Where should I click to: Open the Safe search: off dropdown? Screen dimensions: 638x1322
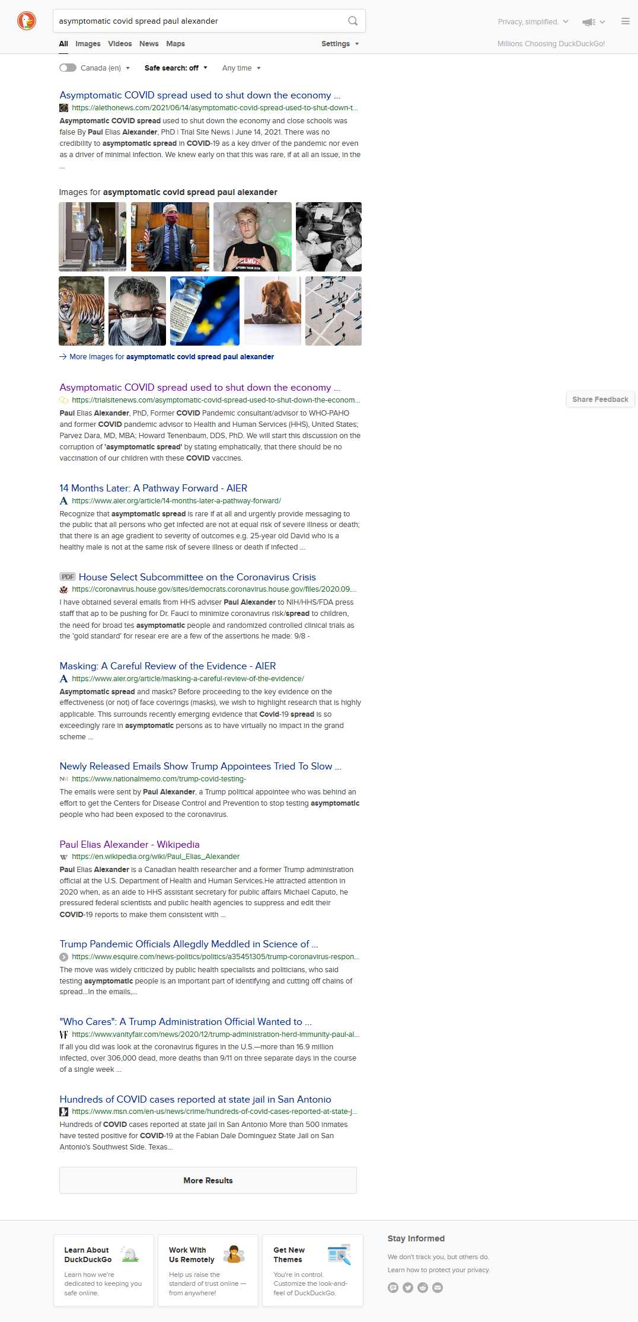(176, 68)
